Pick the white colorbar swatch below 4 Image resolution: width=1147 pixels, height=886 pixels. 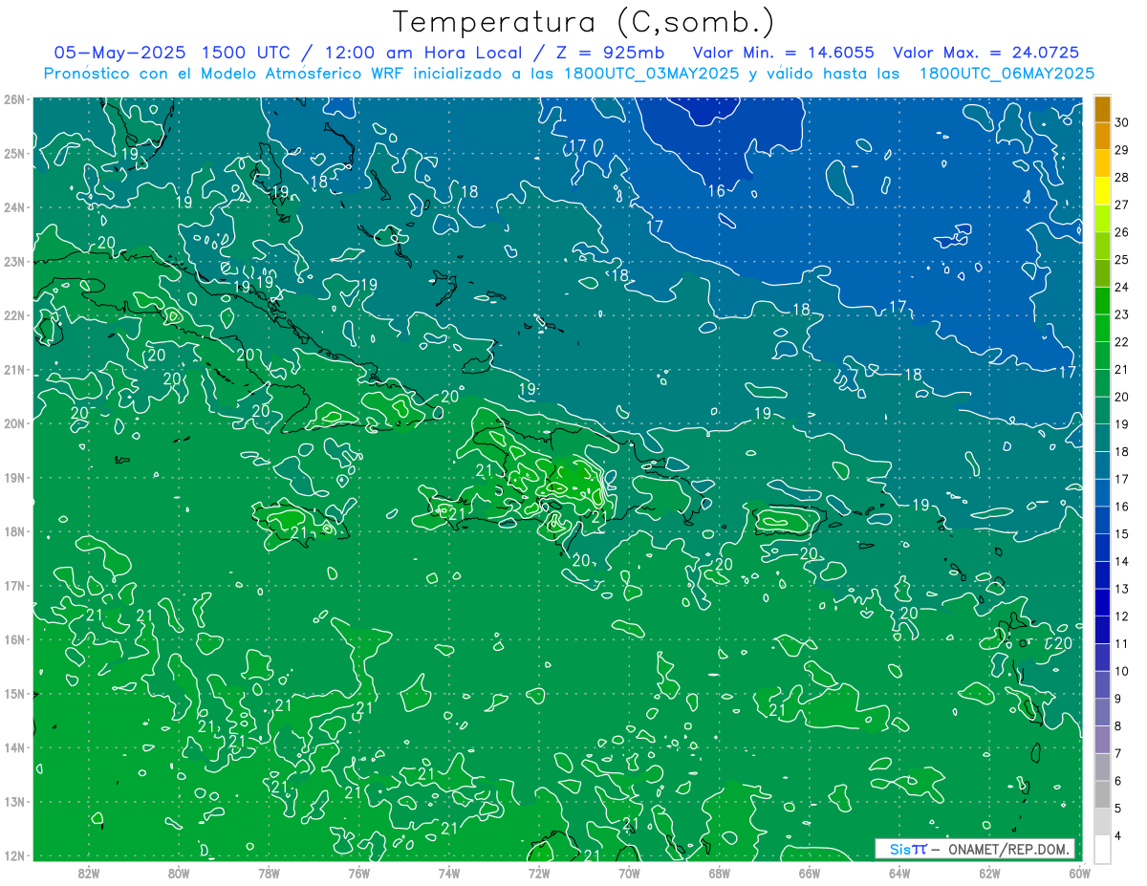coord(1102,849)
